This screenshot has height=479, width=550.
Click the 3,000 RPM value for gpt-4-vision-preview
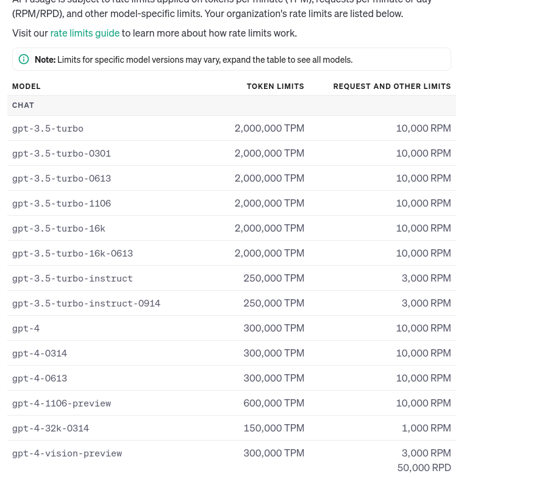pos(426,453)
